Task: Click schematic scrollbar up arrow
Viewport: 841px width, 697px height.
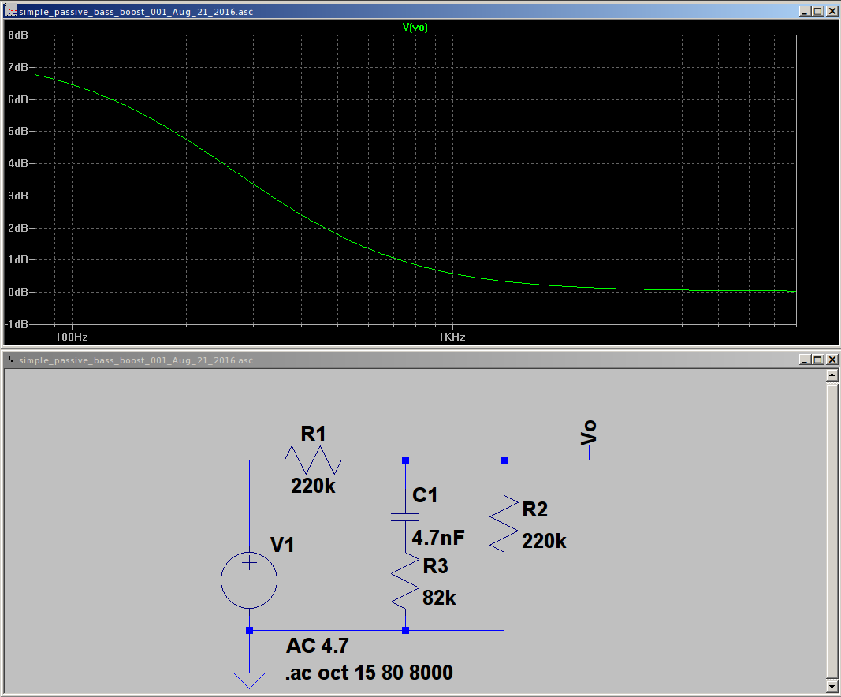Action: click(832, 375)
